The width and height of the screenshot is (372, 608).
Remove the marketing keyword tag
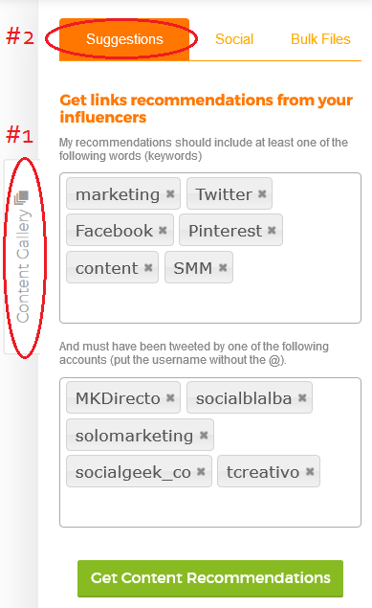tap(170, 193)
